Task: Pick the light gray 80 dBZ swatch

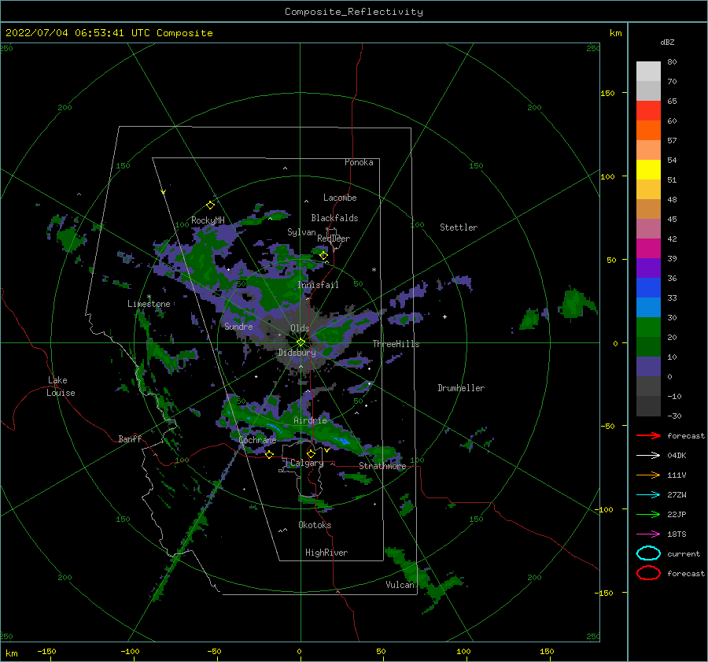Action: tap(648, 72)
